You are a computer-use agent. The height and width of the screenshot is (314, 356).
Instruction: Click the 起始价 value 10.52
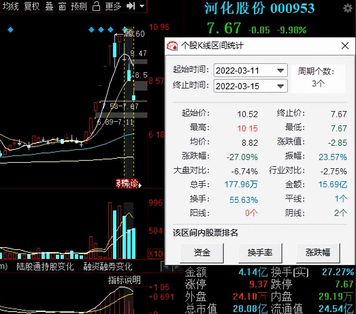pos(247,114)
